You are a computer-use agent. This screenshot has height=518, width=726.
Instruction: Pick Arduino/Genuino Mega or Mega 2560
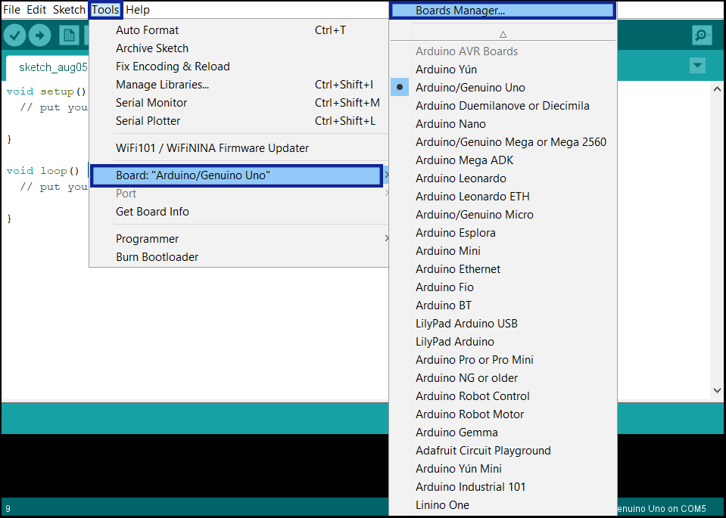point(510,142)
